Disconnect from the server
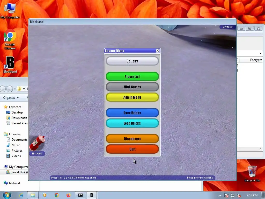 point(132,139)
